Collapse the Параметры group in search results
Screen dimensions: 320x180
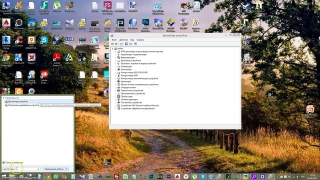click(x=3, y=98)
